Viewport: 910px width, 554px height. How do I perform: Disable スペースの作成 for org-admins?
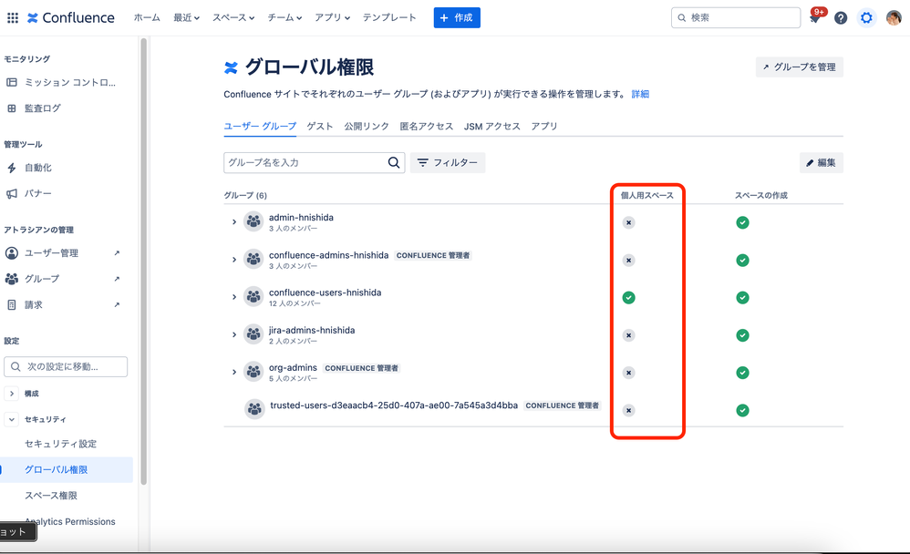(x=742, y=373)
